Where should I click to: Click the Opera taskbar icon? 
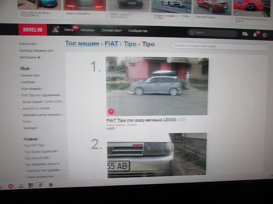pyautogui.click(x=11, y=186)
